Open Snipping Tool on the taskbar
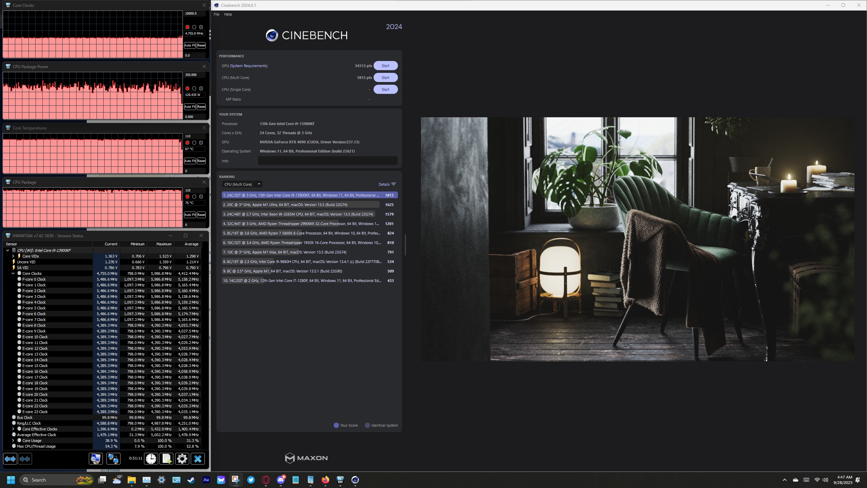This screenshot has height=488, width=867. [236, 480]
